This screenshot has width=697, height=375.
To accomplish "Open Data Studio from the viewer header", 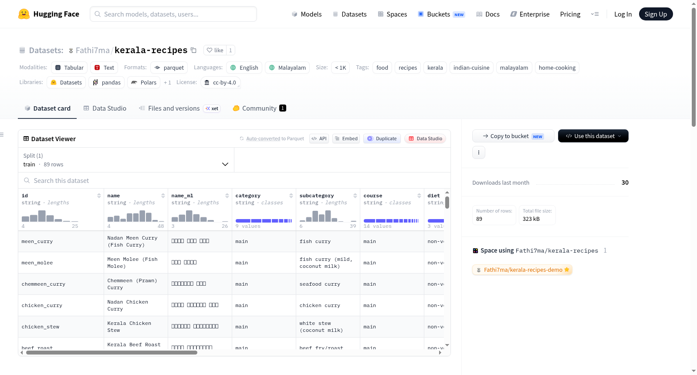I will [425, 139].
